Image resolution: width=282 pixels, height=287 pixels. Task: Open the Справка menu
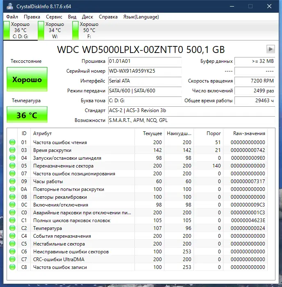pyautogui.click(x=108, y=17)
